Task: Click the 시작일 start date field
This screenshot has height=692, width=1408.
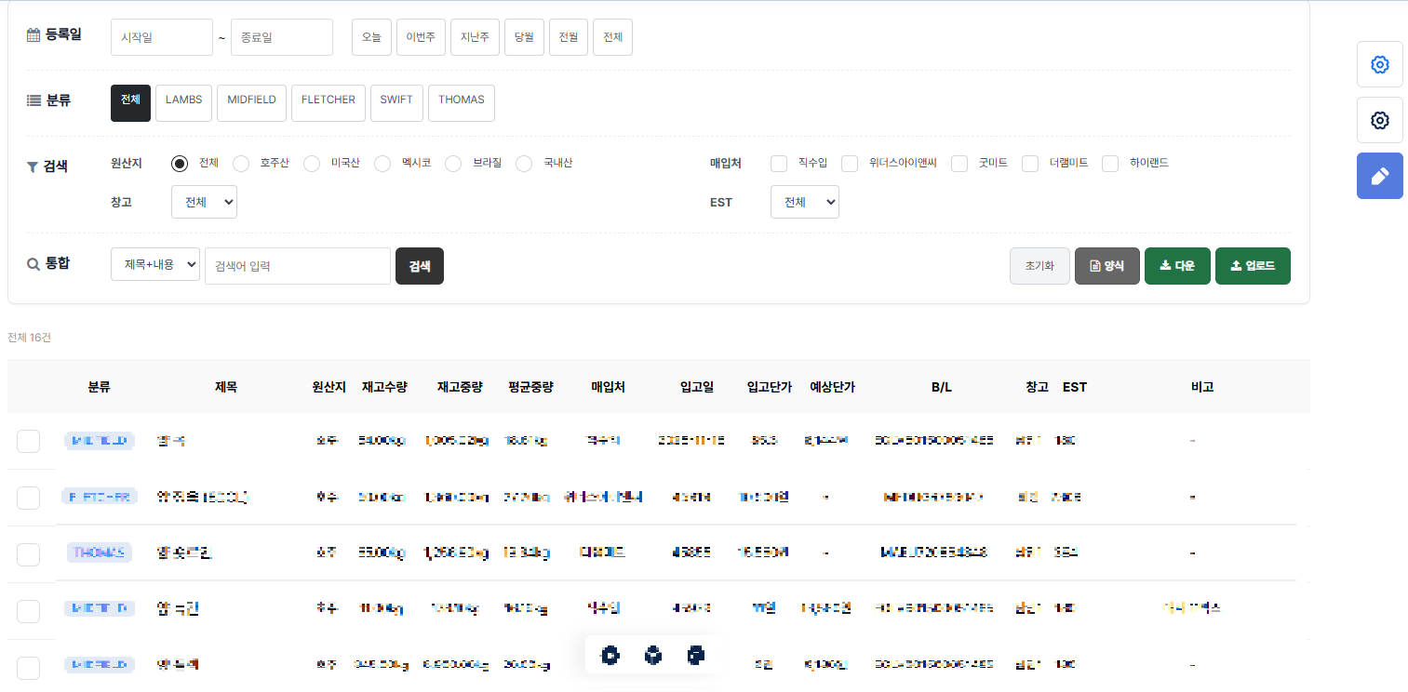Action: (x=162, y=37)
